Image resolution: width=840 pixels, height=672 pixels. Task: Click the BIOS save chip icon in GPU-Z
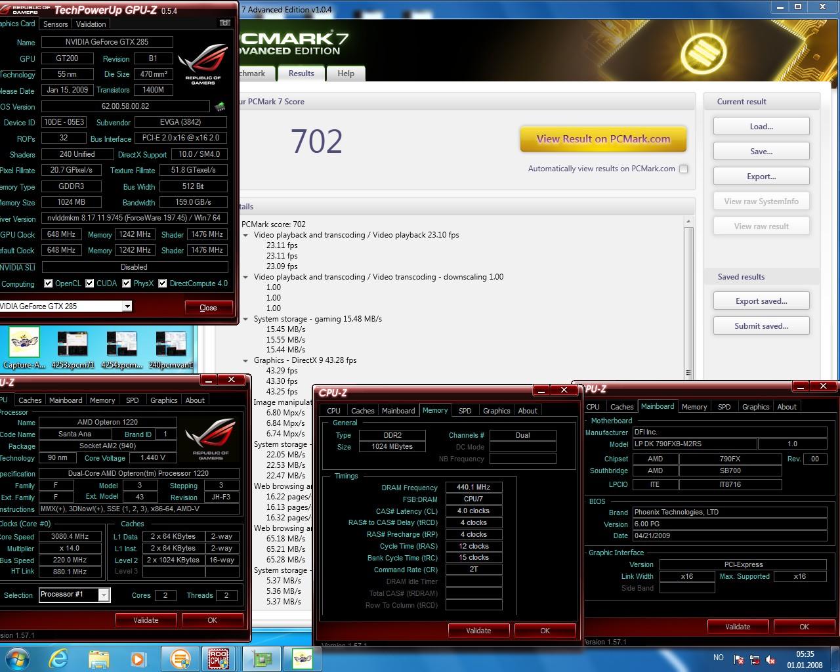220,106
